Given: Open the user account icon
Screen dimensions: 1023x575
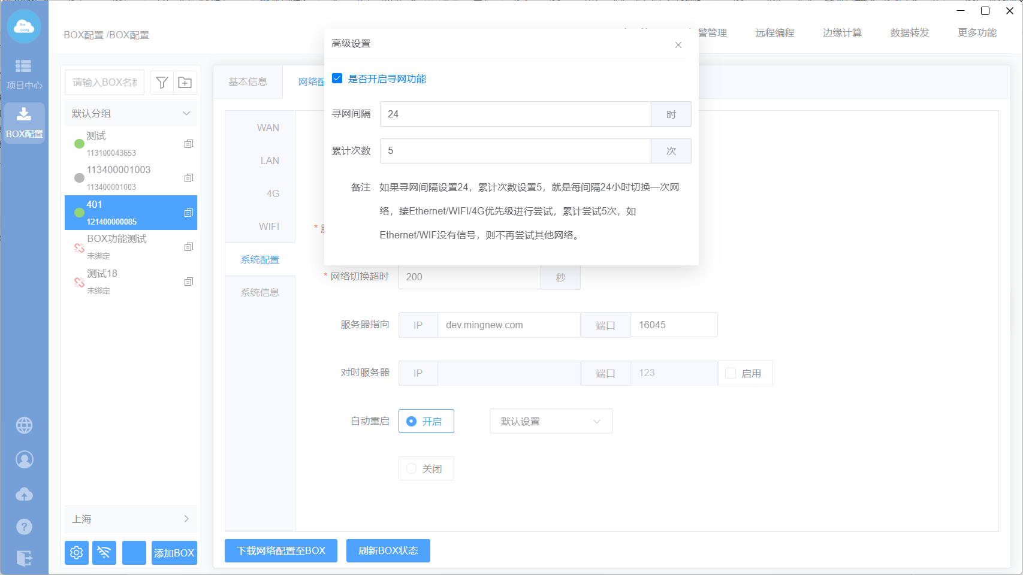Looking at the screenshot, I should click(24, 459).
